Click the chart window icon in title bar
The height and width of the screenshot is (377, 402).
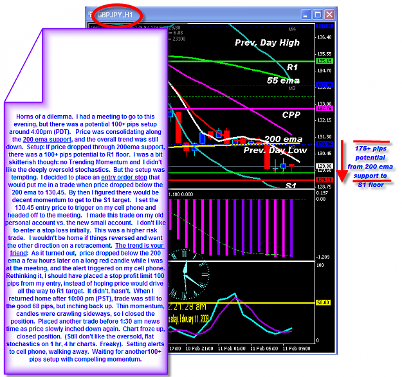[x=90, y=15]
